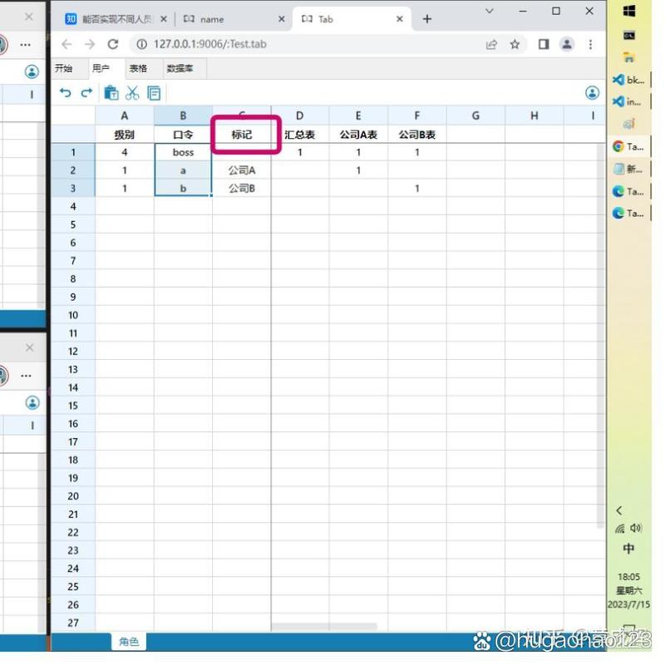Launch VS Code 'bk' project from taskbar
Screen dimensions: 665x665
(623, 81)
